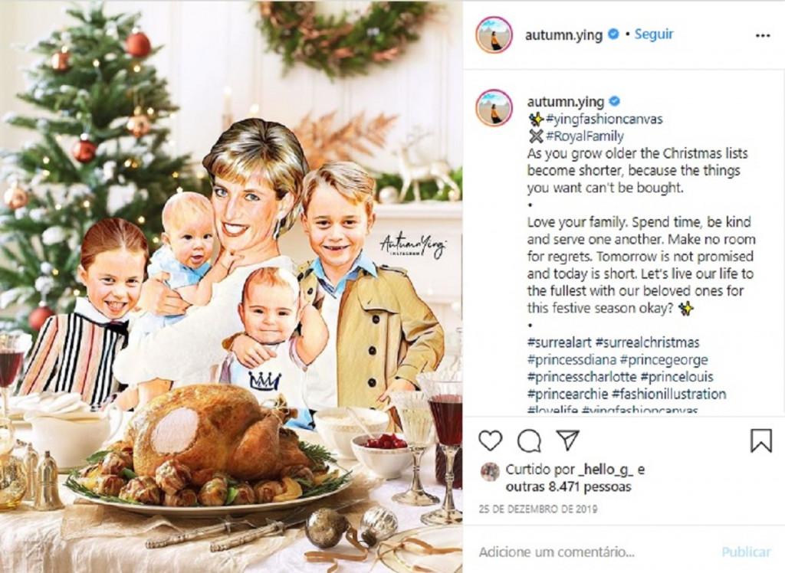
Task: Like the post with the heart icon
Action: click(x=490, y=441)
